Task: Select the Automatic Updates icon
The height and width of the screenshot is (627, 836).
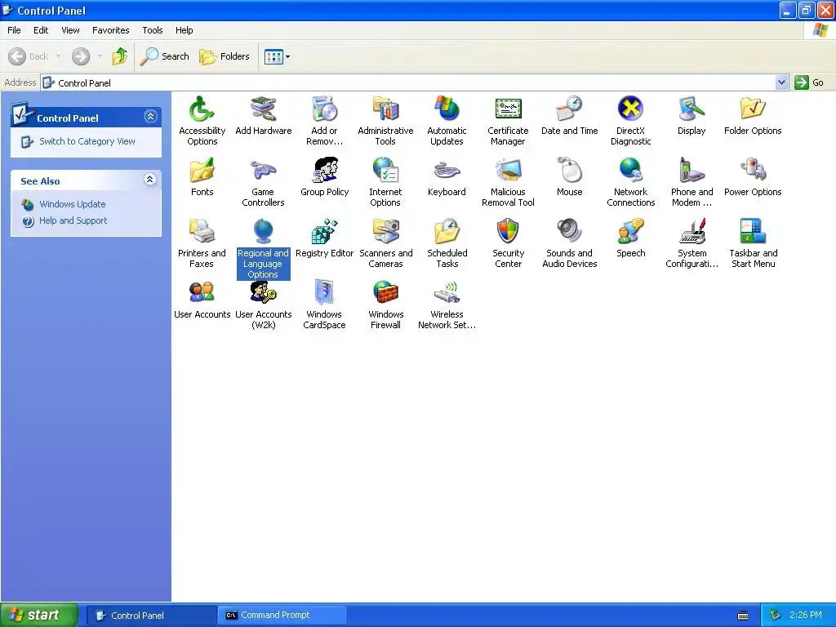Action: tap(447, 121)
